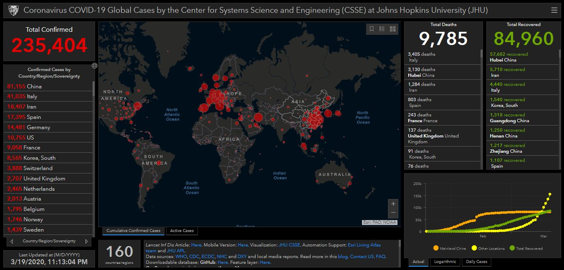Click the map zoom out minus button
This screenshot has width=564, height=270.
coord(393,213)
